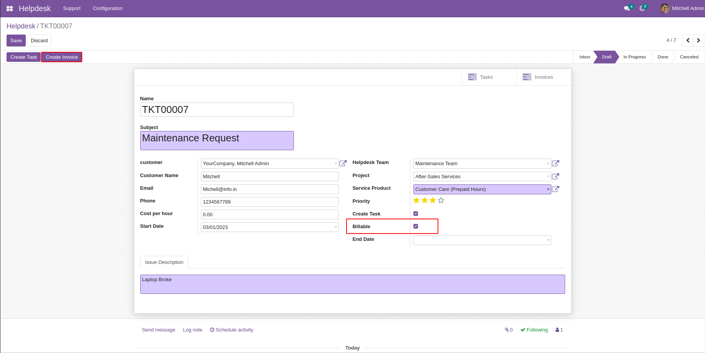Switch to Issue Description tab
Viewport: 705px width, 353px height.
coord(164,262)
